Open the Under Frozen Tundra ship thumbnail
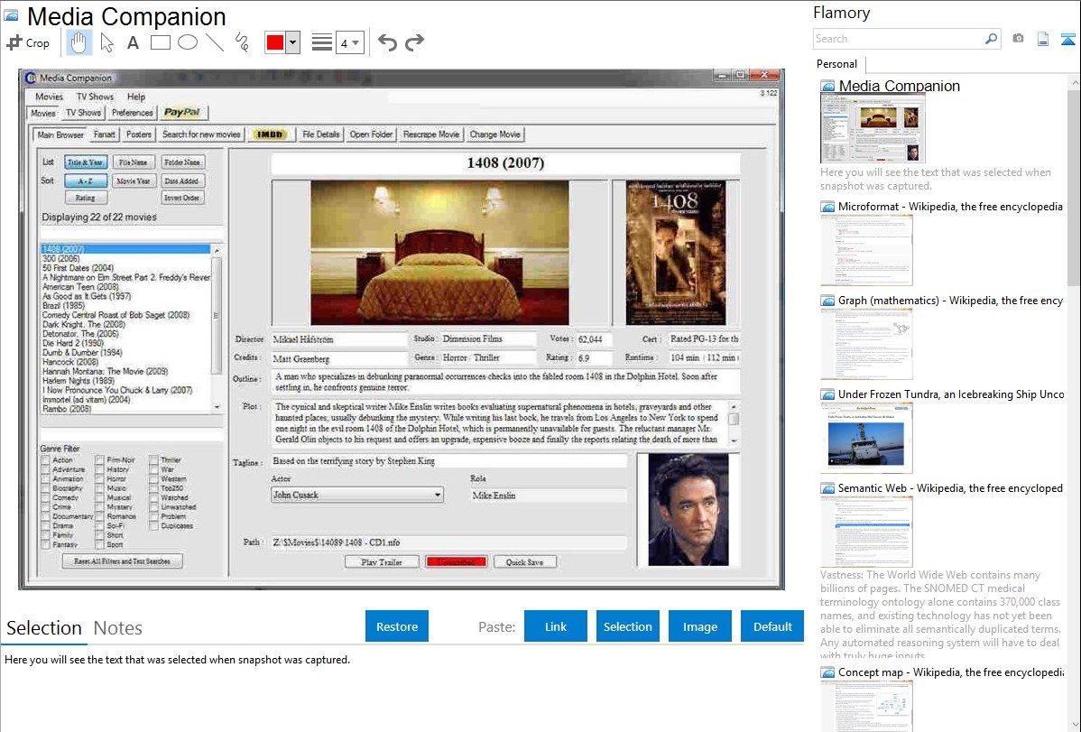This screenshot has height=732, width=1081. coord(866,438)
